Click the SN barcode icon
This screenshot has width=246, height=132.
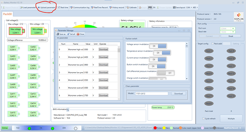(150, 7)
